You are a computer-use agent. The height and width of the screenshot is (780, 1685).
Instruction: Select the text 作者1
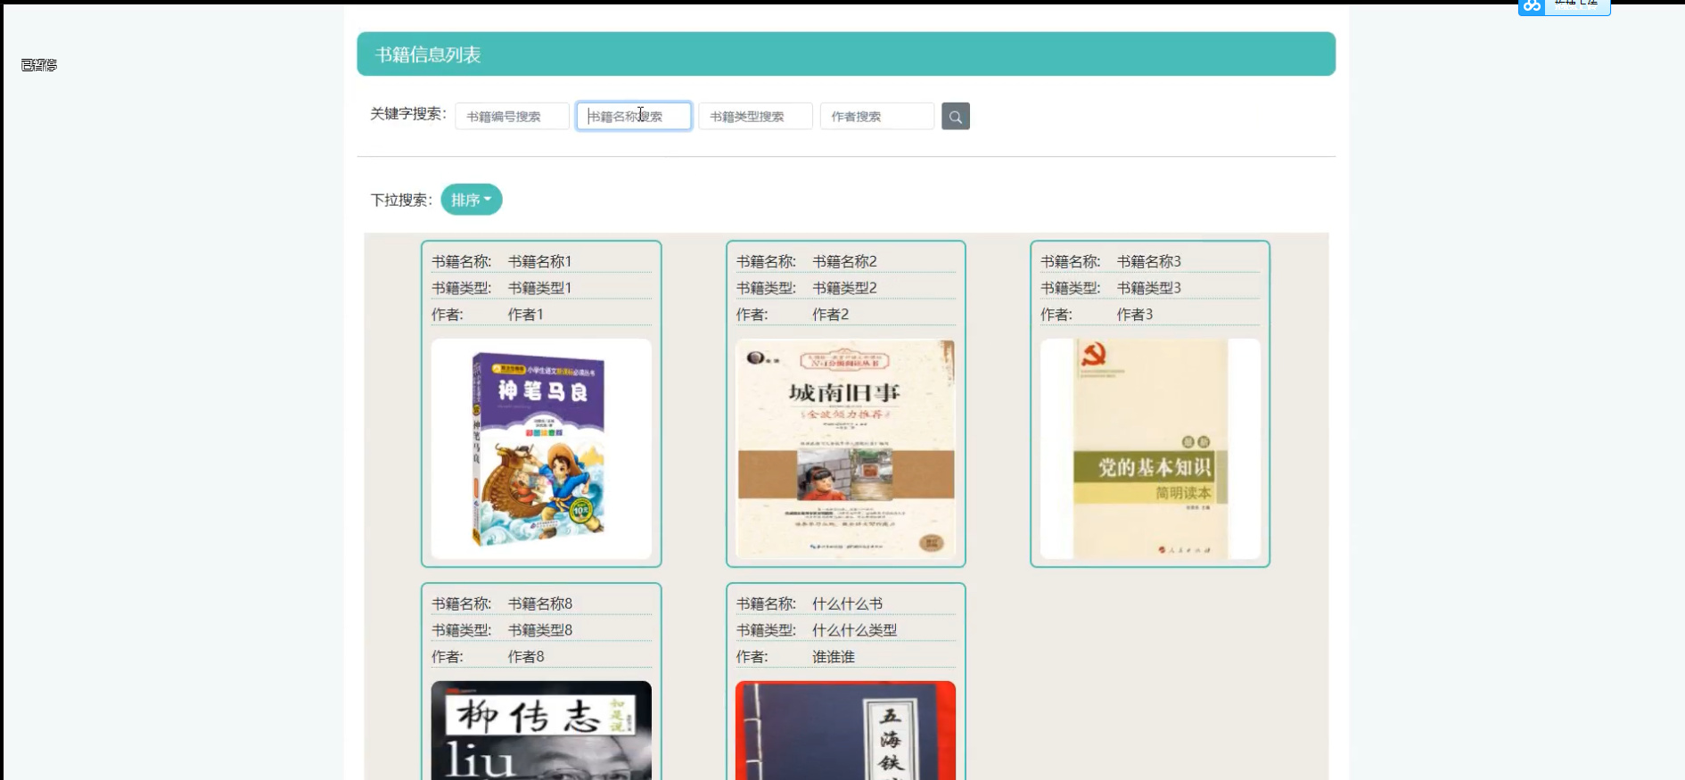point(525,315)
